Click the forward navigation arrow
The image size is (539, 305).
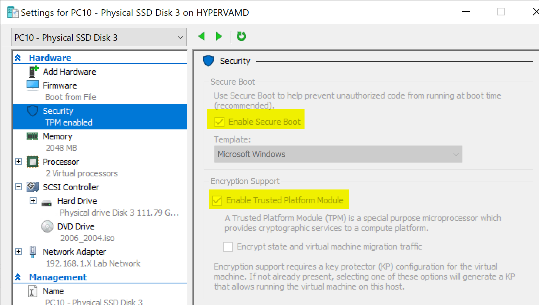219,36
